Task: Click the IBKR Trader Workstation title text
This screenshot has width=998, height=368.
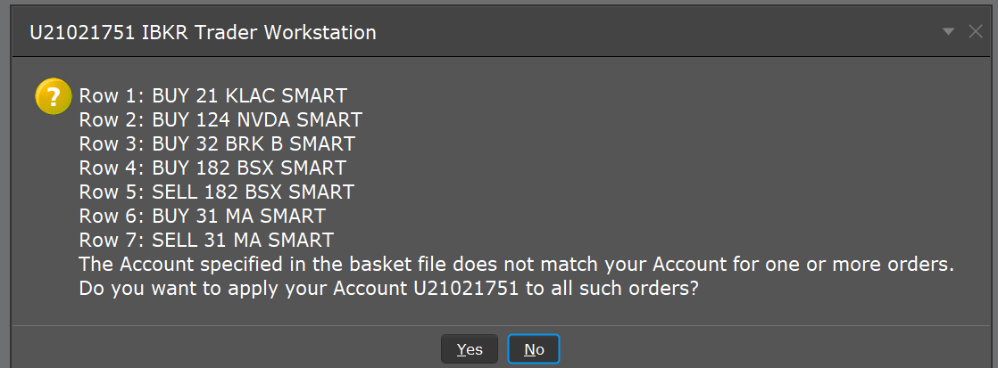Action: pos(260,33)
